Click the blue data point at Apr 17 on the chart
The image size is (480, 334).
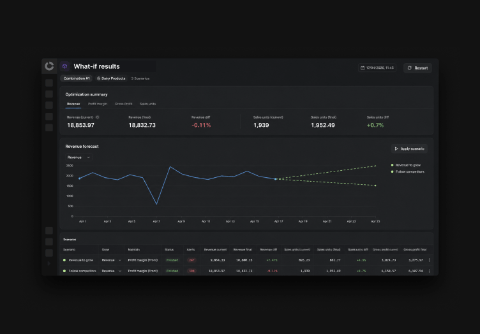pyautogui.click(x=276, y=179)
